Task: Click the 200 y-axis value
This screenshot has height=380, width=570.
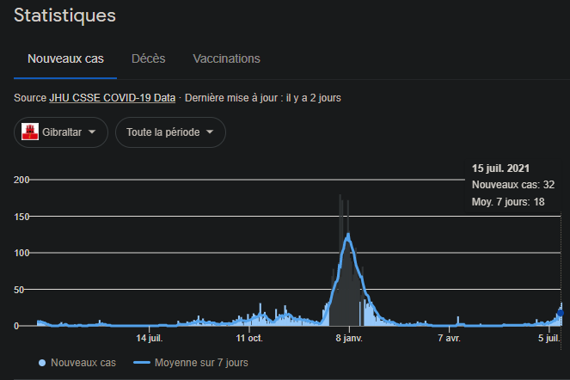Action: tap(21, 180)
